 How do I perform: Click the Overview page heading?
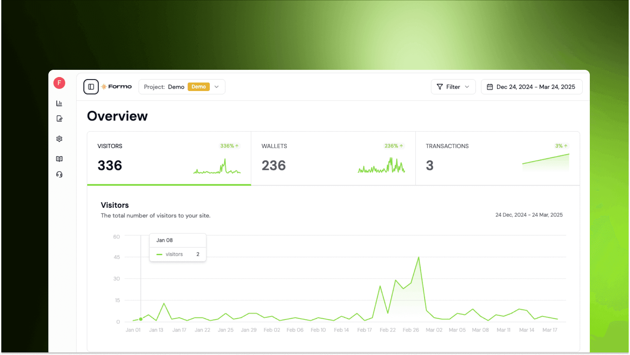tap(117, 116)
